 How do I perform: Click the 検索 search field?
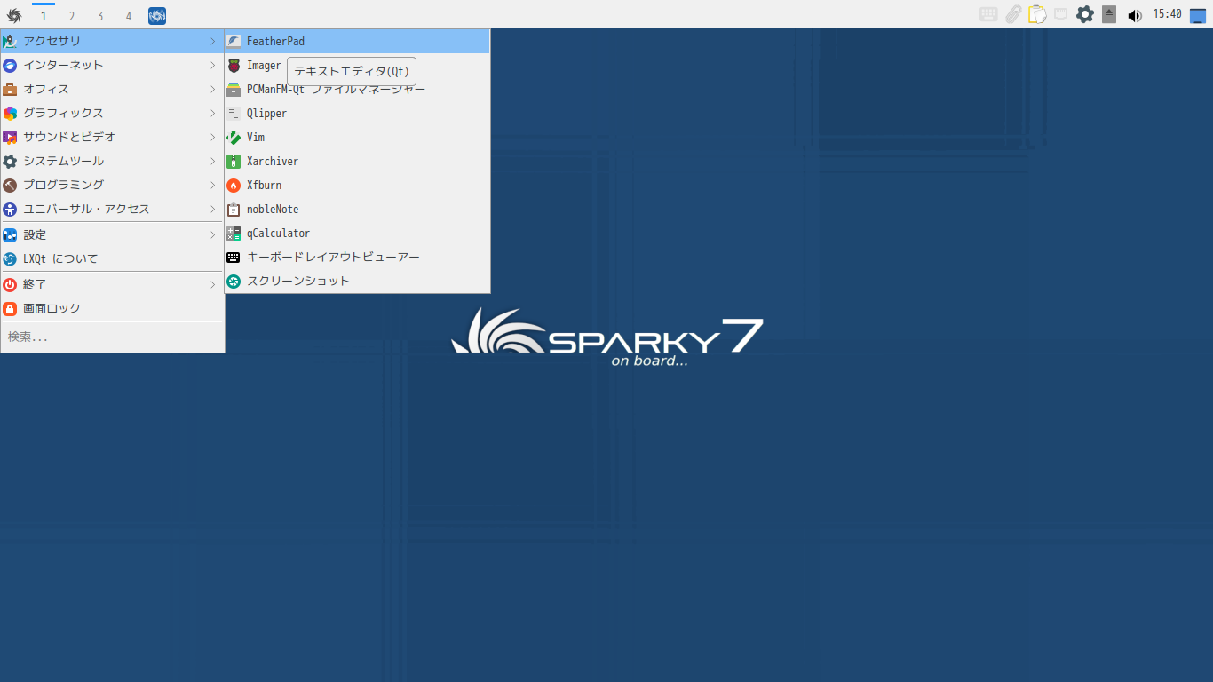click(x=112, y=337)
